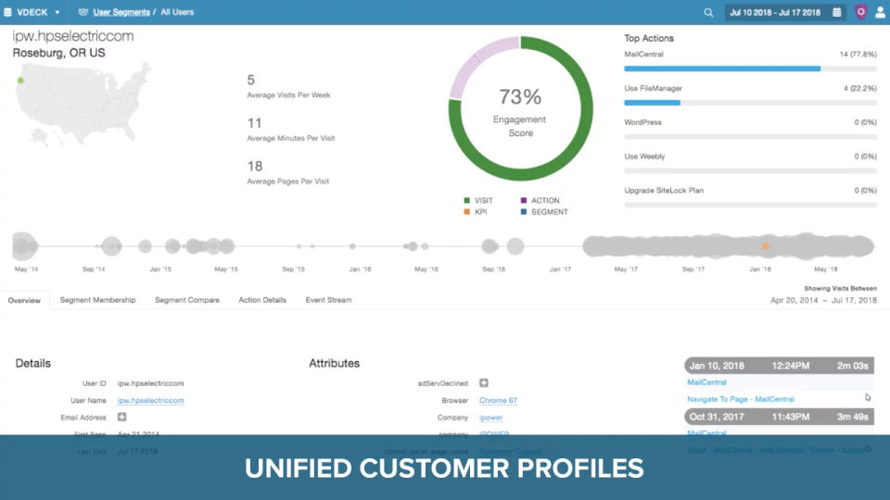Click the 73% Engagement Score donut chart
The height and width of the screenshot is (500, 890).
click(x=520, y=109)
